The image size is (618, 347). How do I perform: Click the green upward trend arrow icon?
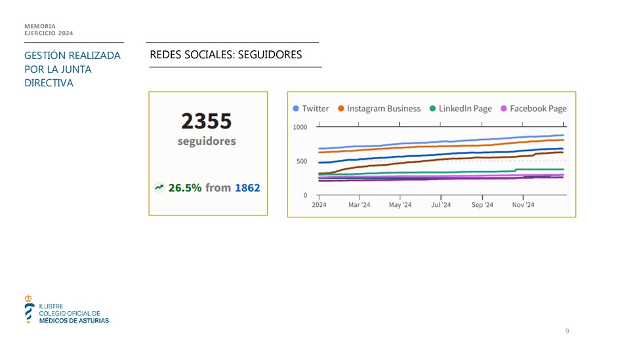(x=159, y=188)
